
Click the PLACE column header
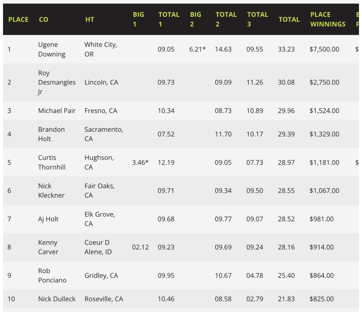18,19
